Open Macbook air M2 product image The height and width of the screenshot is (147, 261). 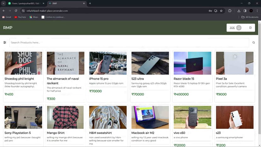click(150, 117)
